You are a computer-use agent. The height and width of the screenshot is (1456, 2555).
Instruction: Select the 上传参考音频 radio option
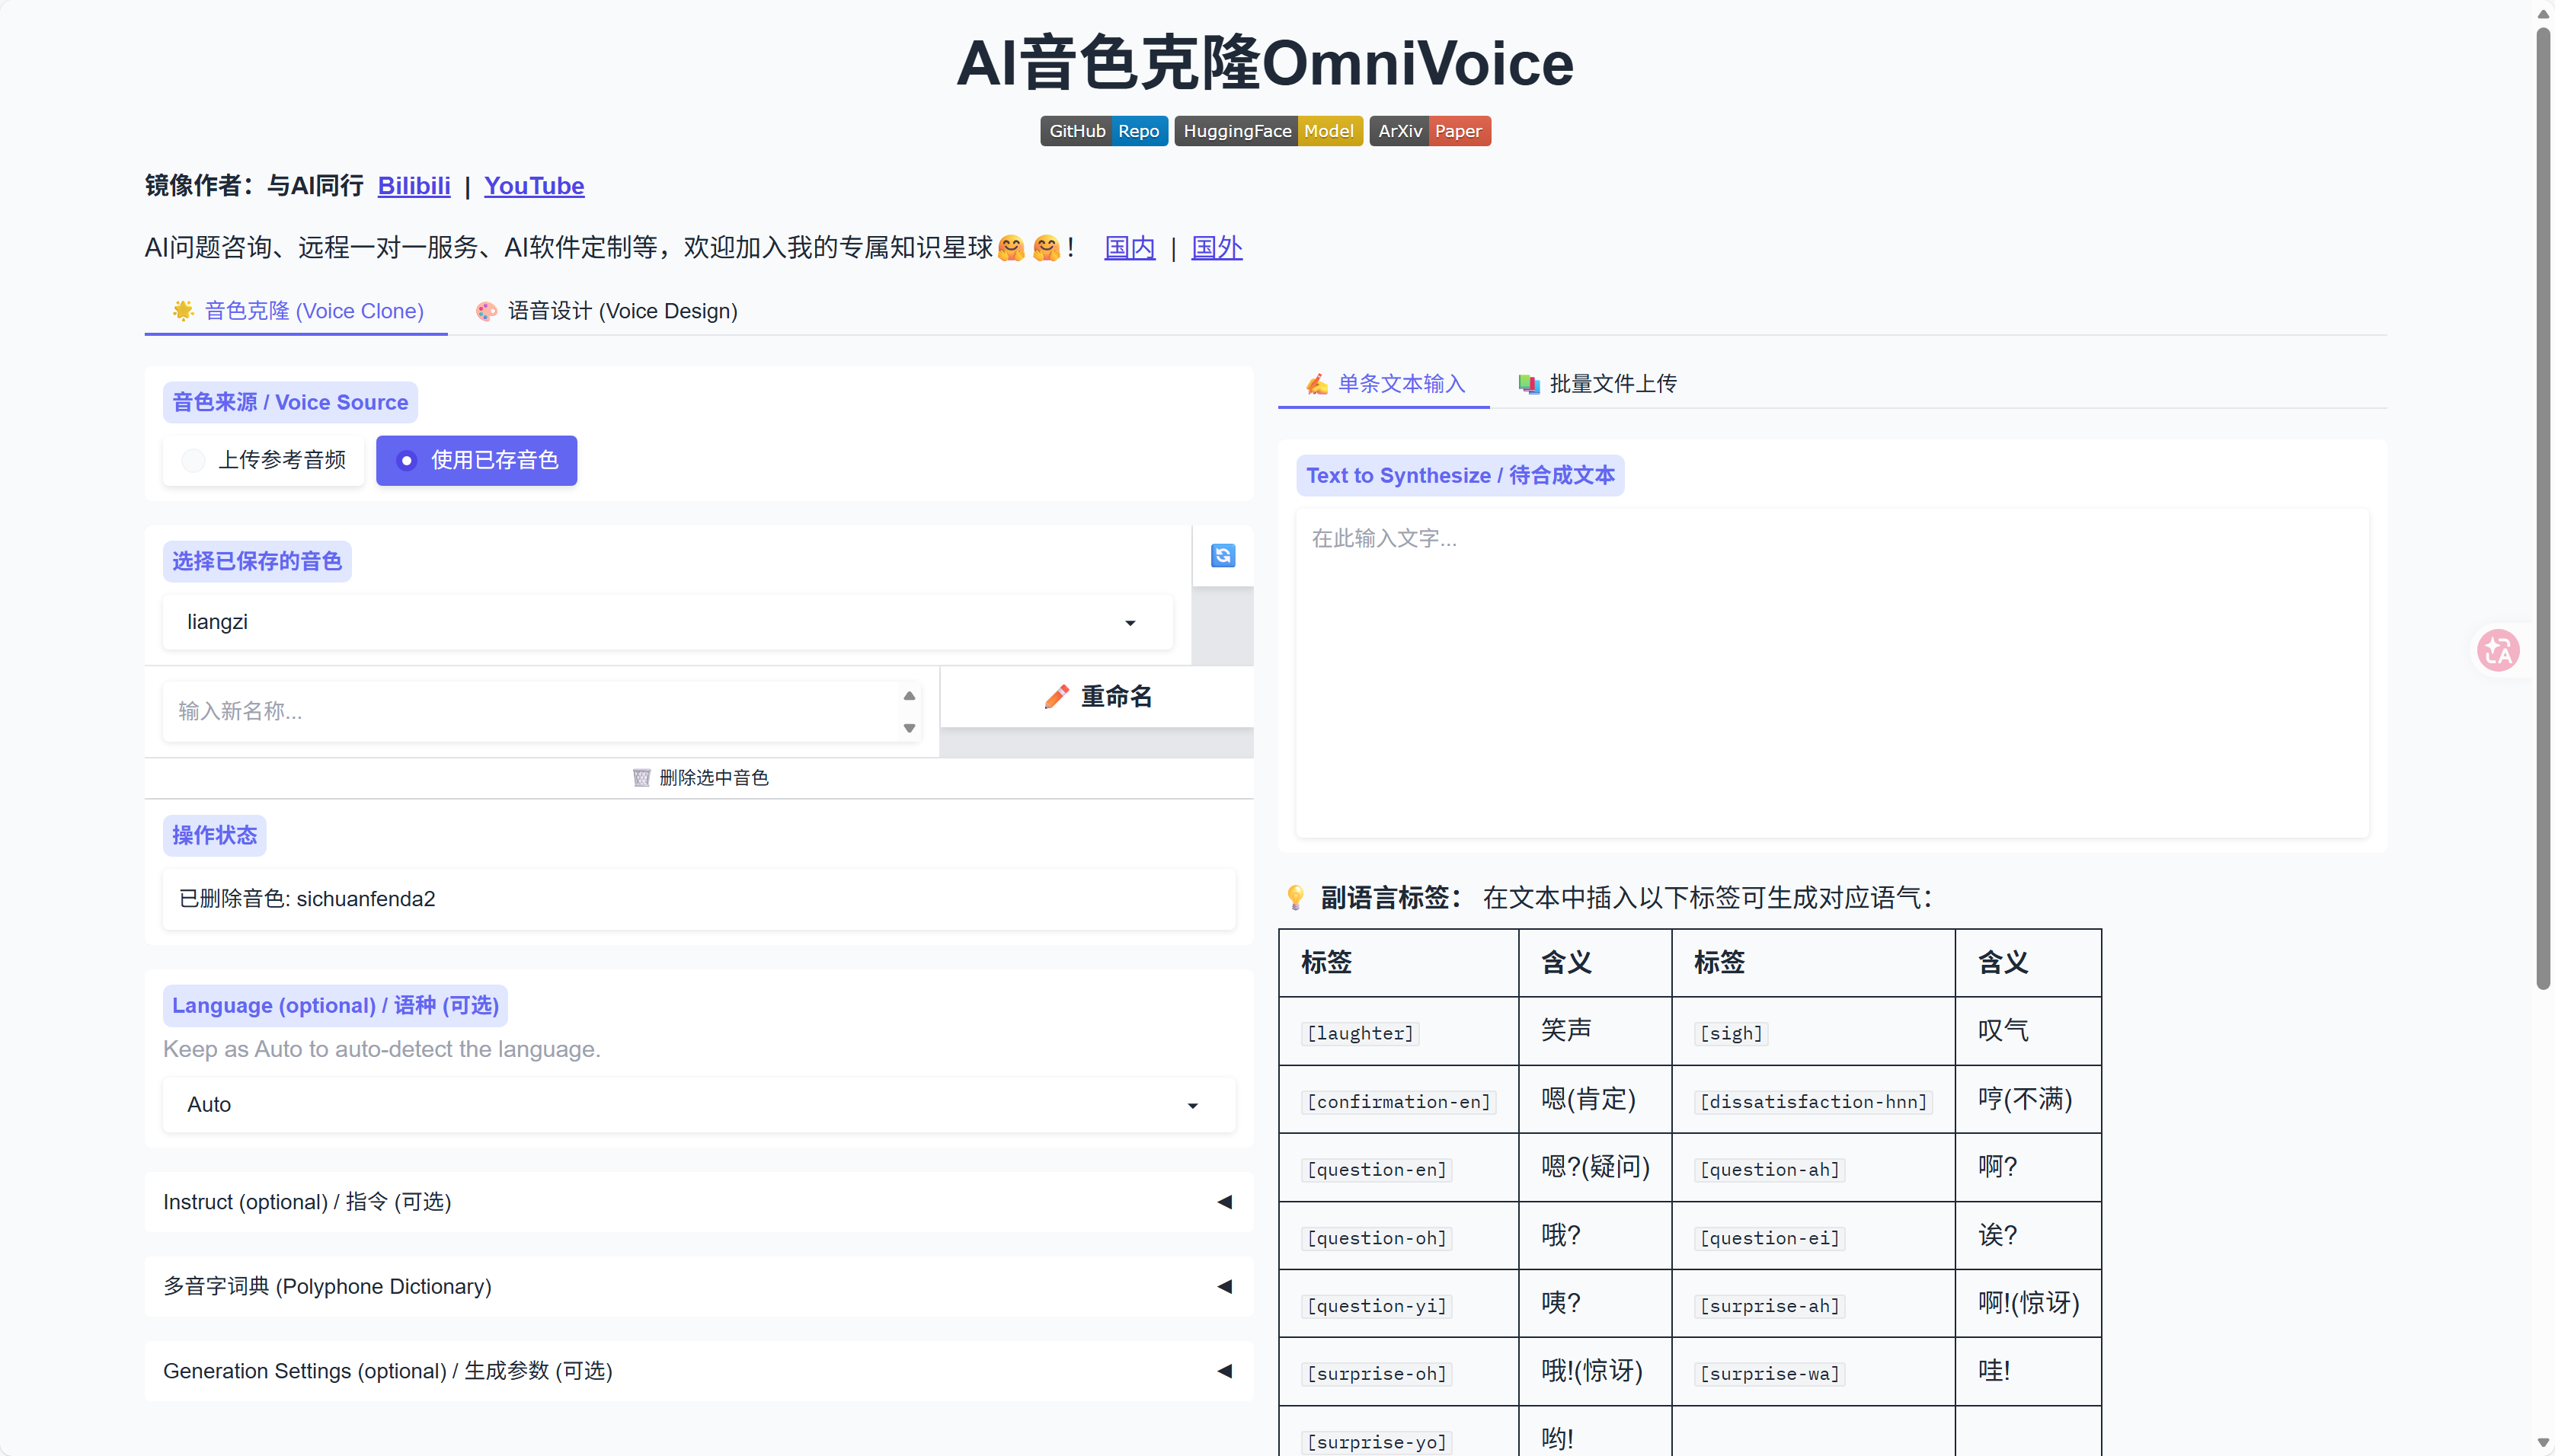pyautogui.click(x=264, y=460)
